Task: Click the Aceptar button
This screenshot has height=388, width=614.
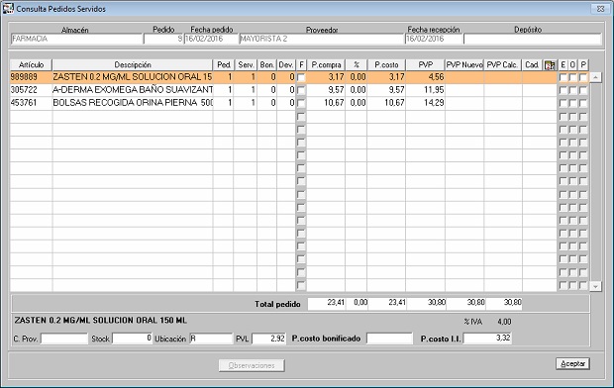Action: pyautogui.click(x=572, y=363)
